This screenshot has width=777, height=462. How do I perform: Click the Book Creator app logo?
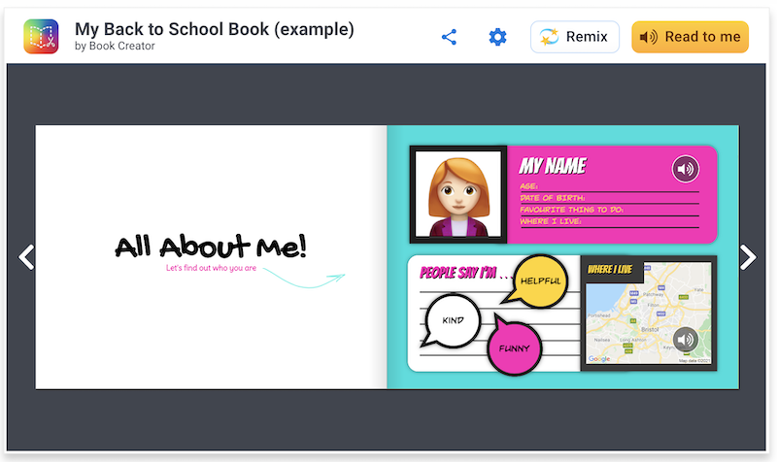pos(41,36)
